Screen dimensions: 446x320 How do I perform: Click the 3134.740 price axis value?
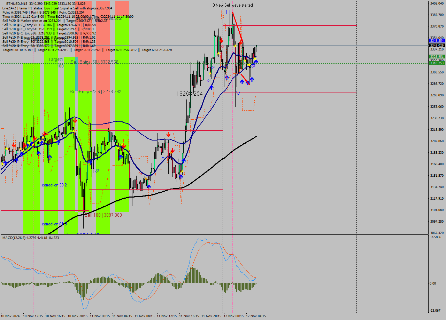coord(437,187)
